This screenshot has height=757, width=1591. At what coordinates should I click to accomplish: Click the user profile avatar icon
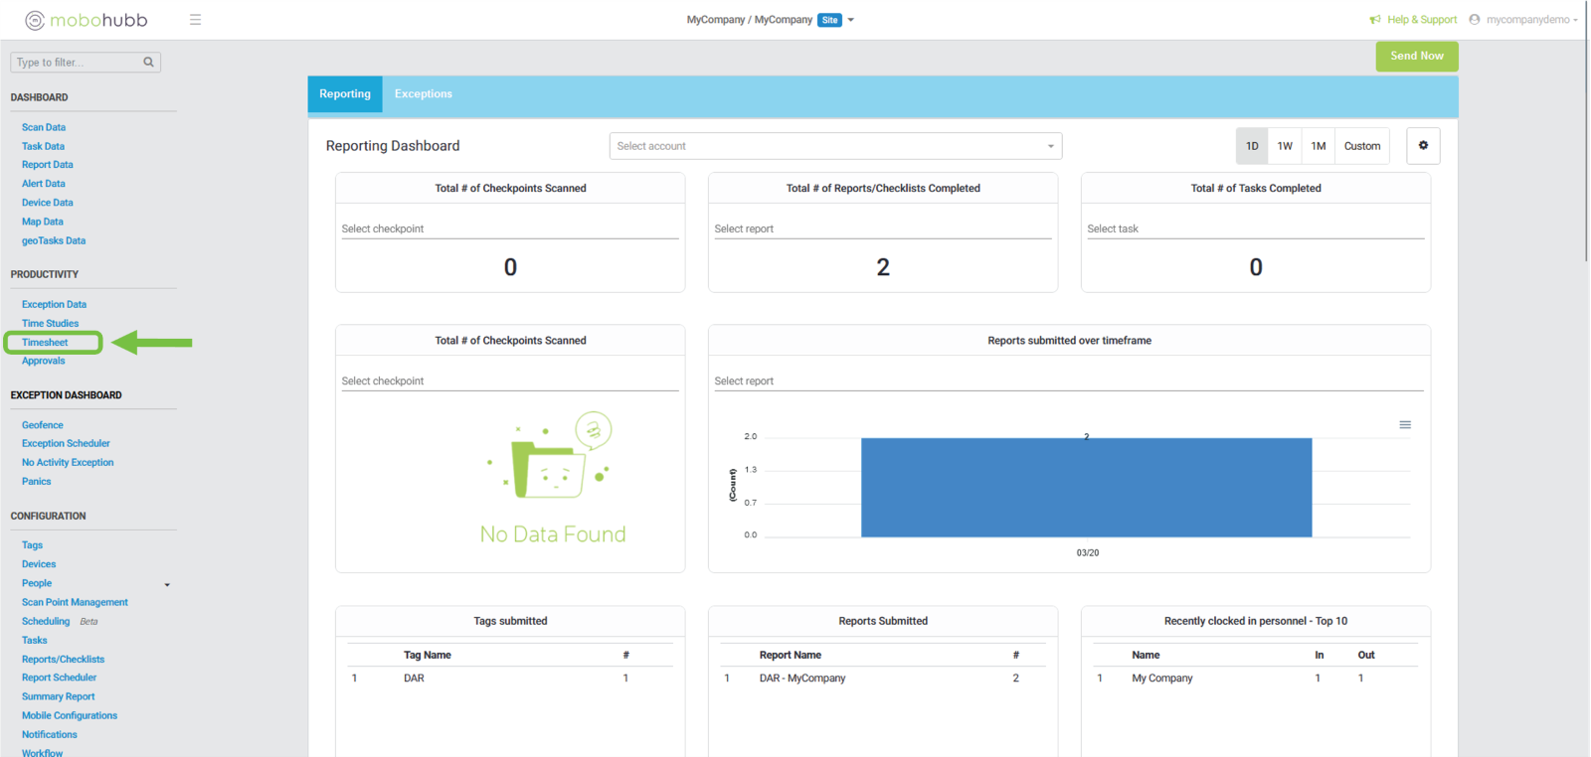pyautogui.click(x=1475, y=20)
